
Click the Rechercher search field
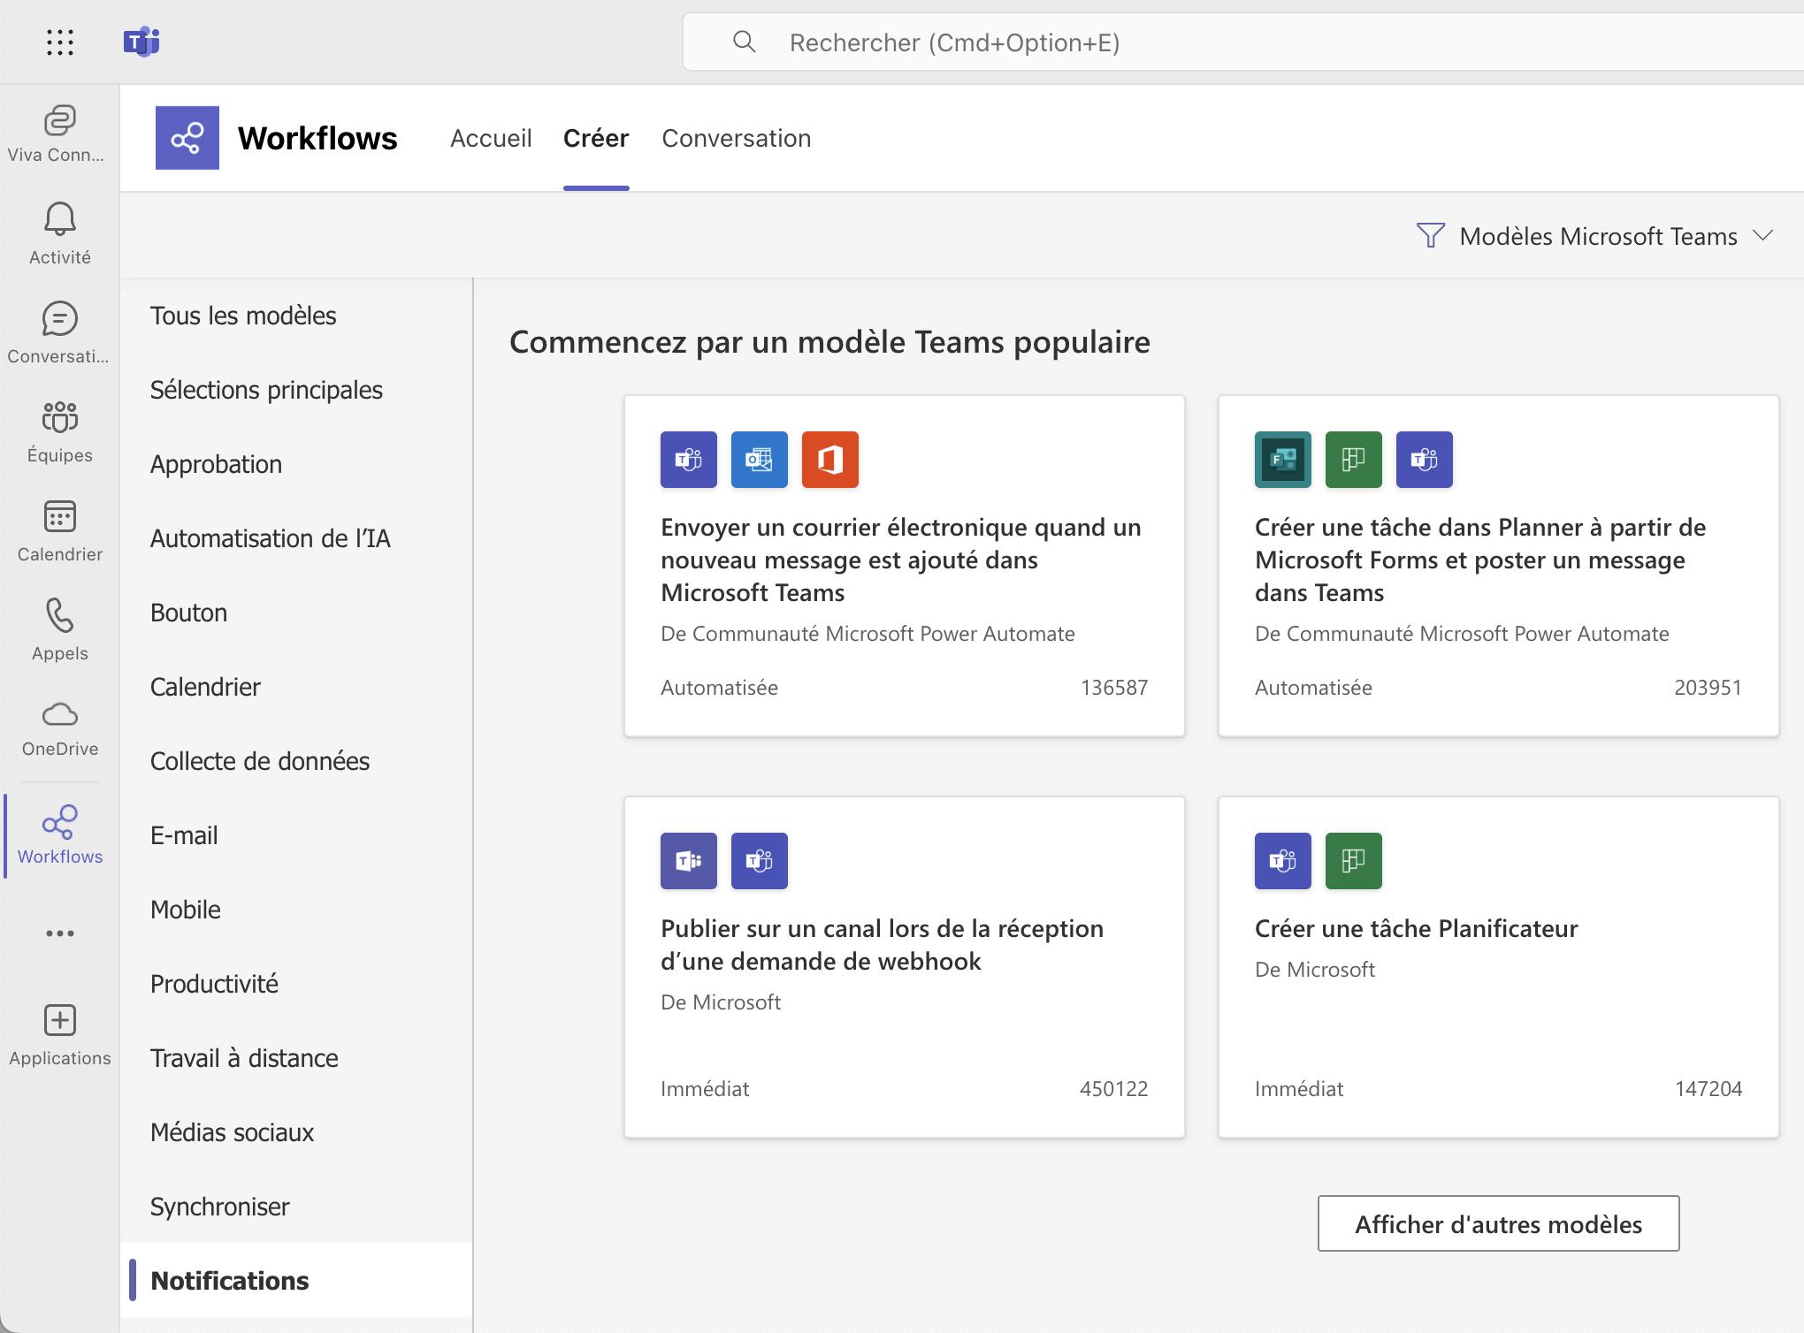(1242, 42)
